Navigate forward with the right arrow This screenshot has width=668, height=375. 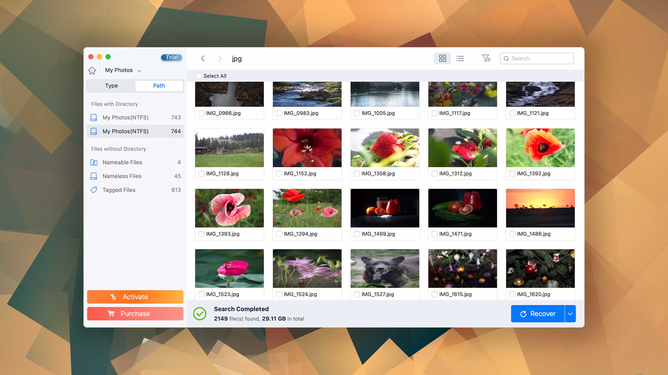click(x=220, y=58)
